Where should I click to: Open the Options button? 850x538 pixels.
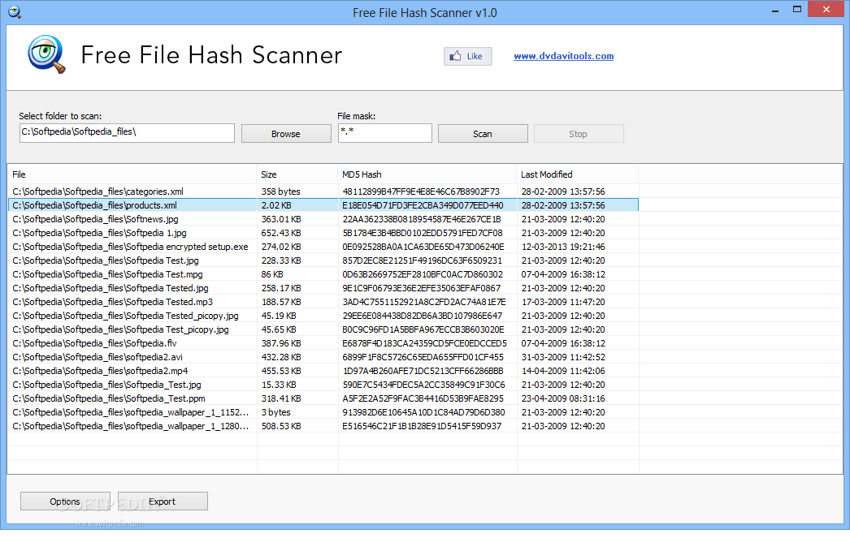(x=65, y=501)
